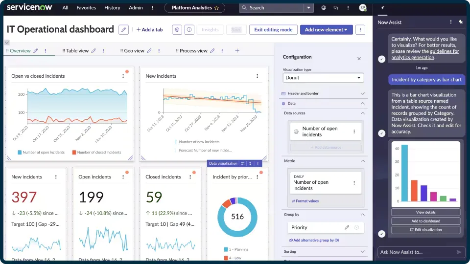Screen dimensions: 470x264
Task: Remove the Priority group-by with the circled X
Action: coord(356,227)
